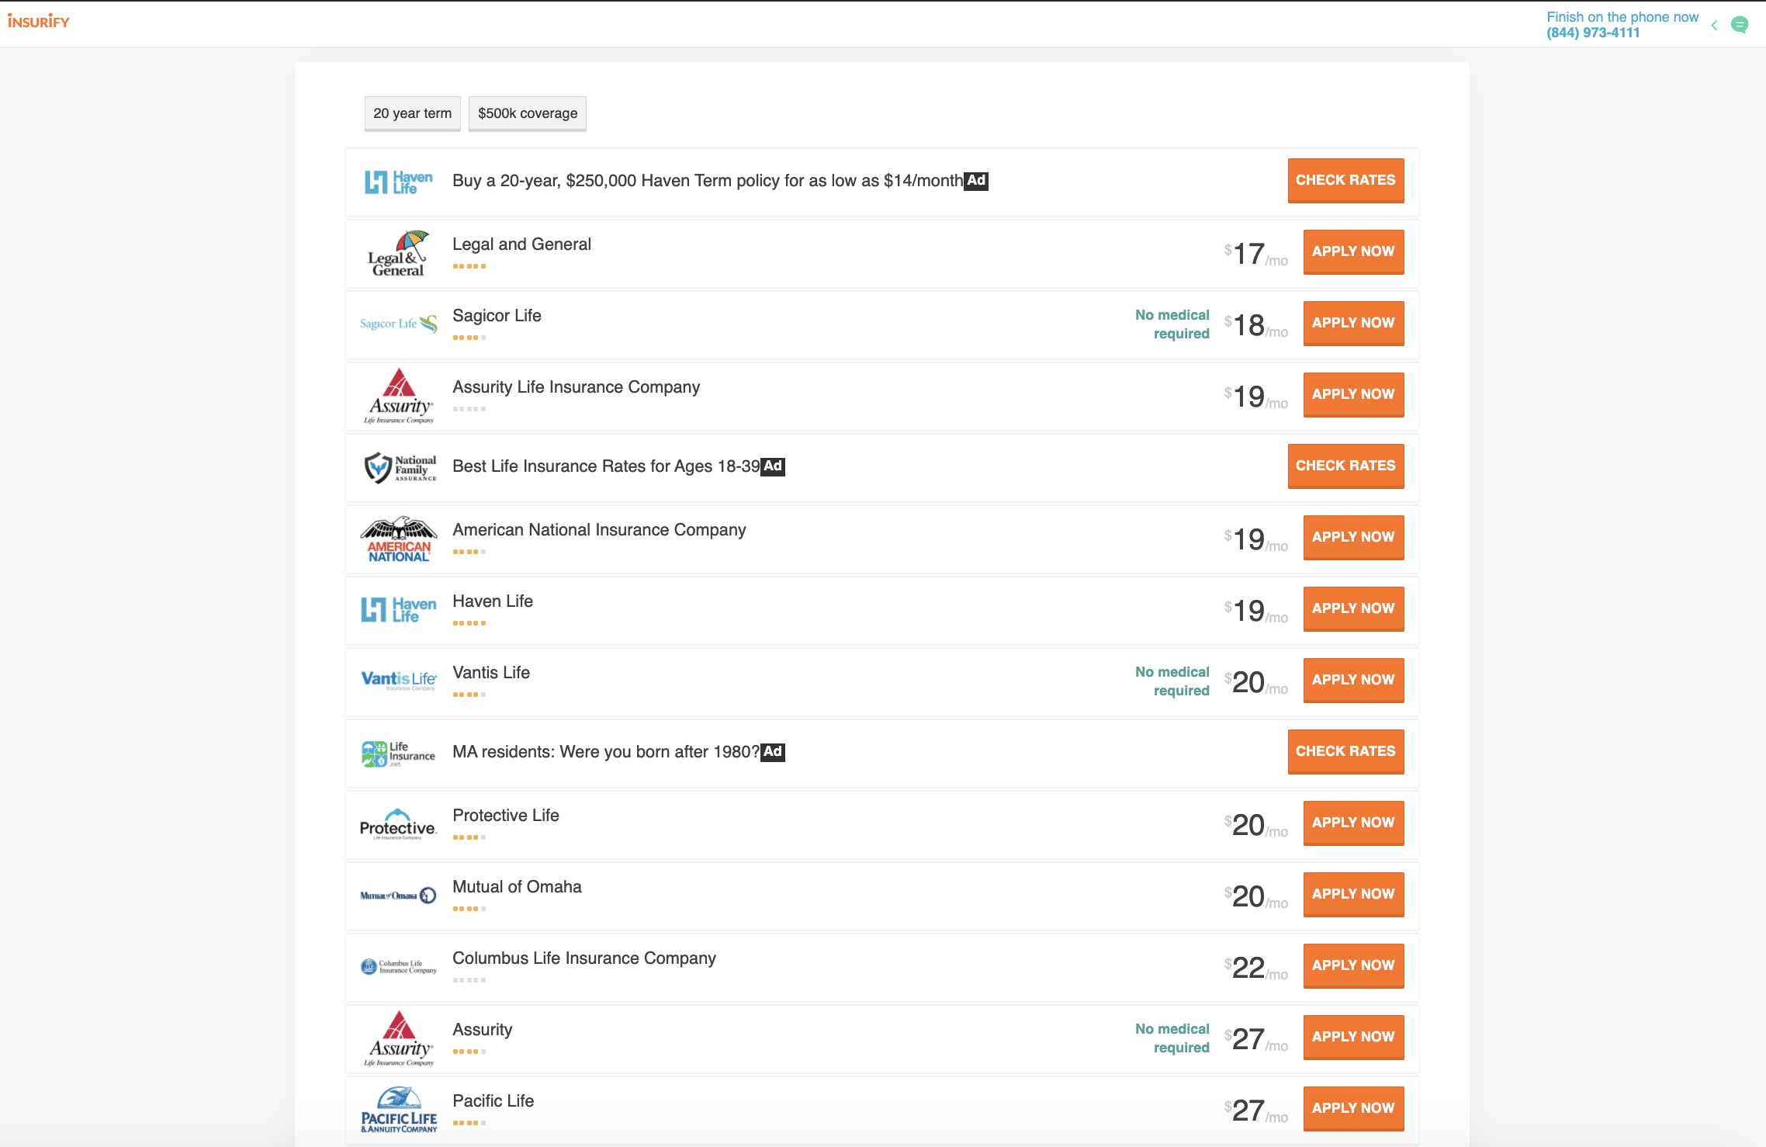Click the Life Insurance.net ad logo

[x=399, y=754]
